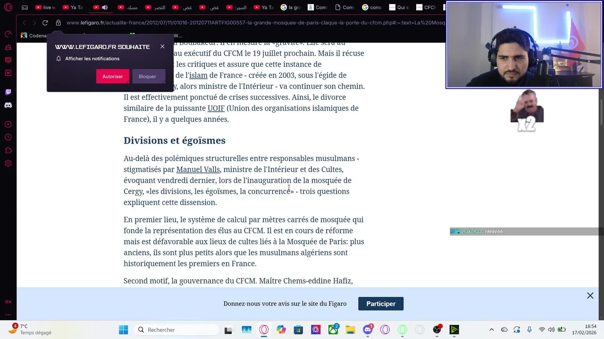The image size is (604, 339).
Task: Open the Opera GX menu logo
Action: tap(8, 7)
